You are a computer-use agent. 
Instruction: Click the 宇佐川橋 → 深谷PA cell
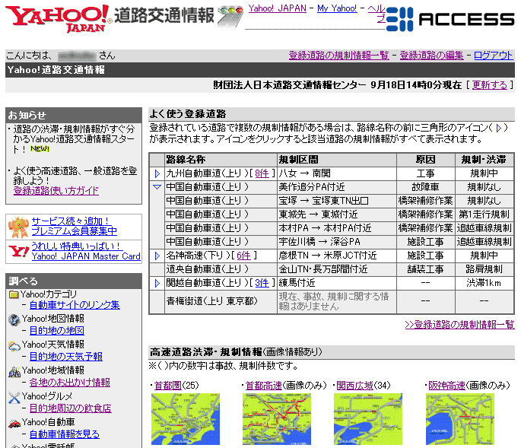click(x=337, y=242)
